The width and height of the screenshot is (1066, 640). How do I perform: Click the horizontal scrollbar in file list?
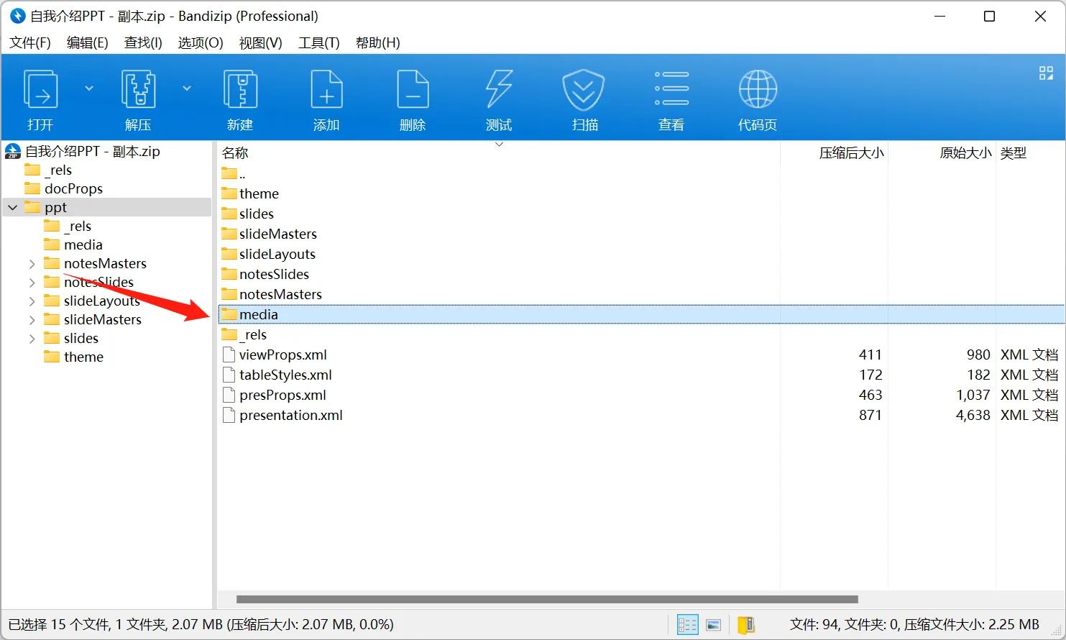[x=547, y=599]
